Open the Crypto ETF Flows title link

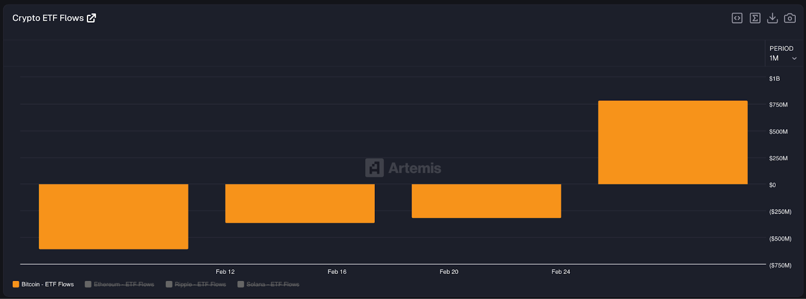pos(48,18)
